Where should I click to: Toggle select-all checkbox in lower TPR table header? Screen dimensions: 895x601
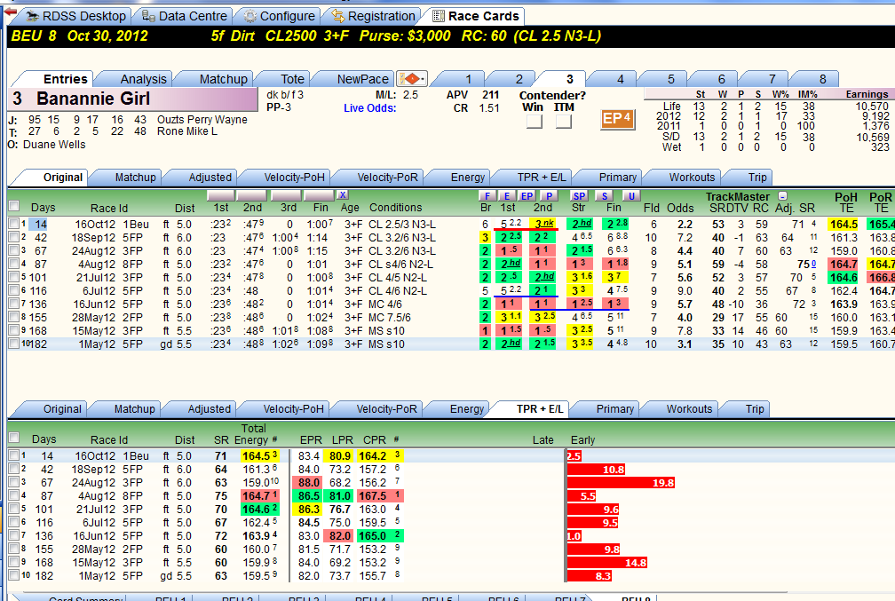[x=14, y=438]
